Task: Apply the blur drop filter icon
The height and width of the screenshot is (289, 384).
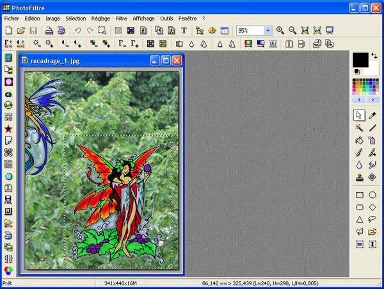Action: click(x=191, y=44)
